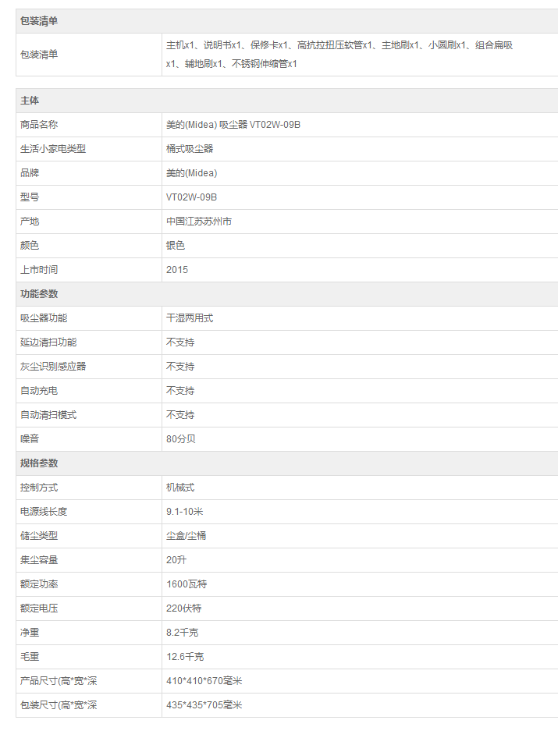This screenshot has width=558, height=745.
Task: Click the color value 银色
Action: (x=176, y=246)
